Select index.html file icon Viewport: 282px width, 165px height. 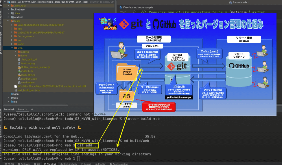19,71
